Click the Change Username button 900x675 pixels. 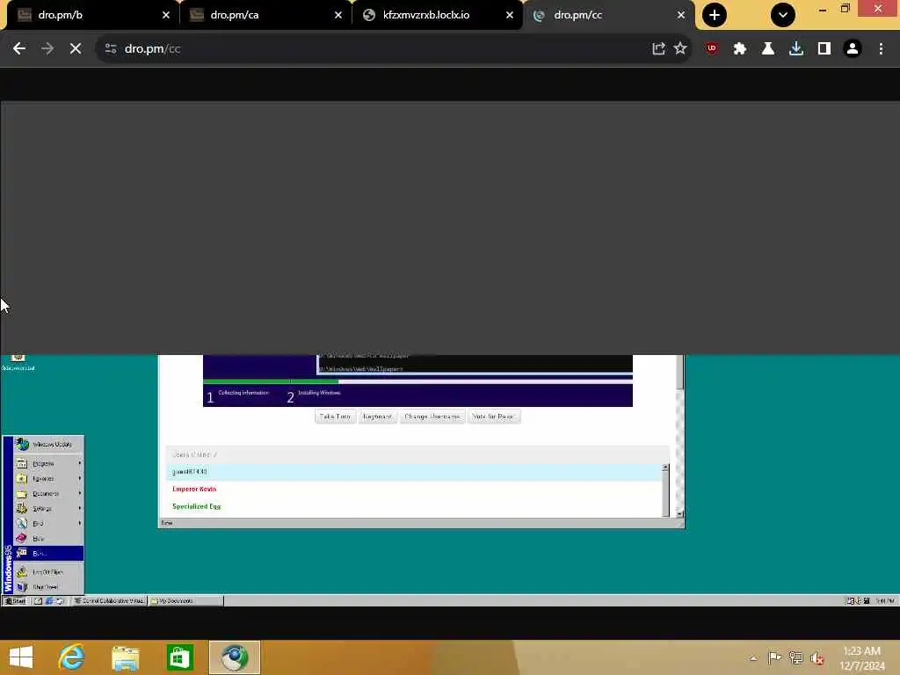click(x=432, y=417)
